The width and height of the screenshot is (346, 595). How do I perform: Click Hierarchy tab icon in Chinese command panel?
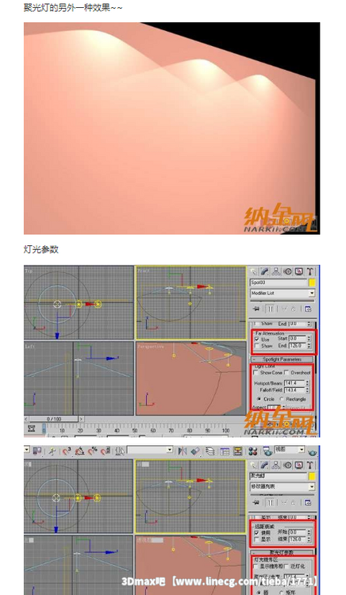pos(276,465)
